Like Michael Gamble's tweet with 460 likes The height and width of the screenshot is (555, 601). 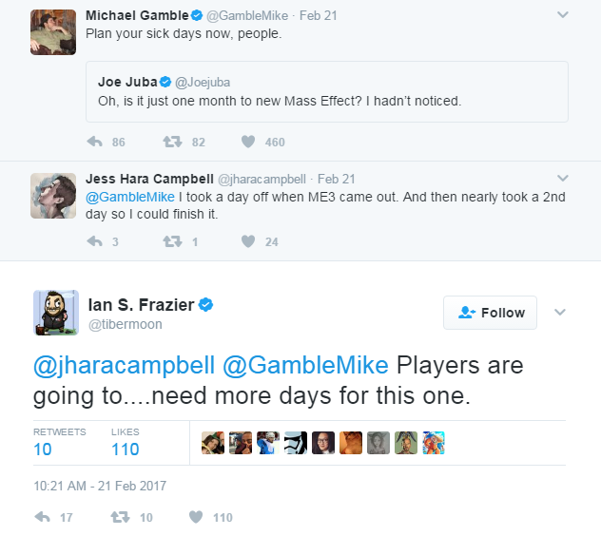[x=248, y=142]
